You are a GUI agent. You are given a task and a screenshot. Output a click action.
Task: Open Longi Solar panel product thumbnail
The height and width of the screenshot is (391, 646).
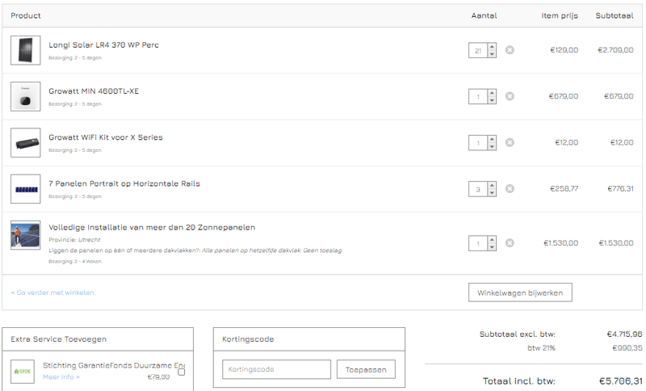pyautogui.click(x=26, y=50)
